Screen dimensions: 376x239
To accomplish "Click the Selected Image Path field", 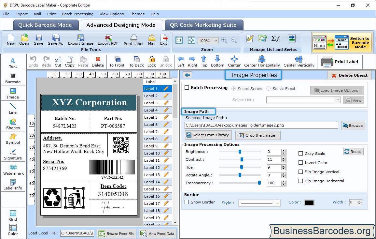I will coord(261,125).
